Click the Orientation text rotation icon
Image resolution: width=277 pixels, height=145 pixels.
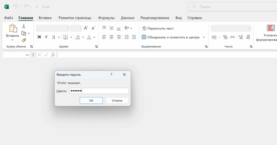127,28
